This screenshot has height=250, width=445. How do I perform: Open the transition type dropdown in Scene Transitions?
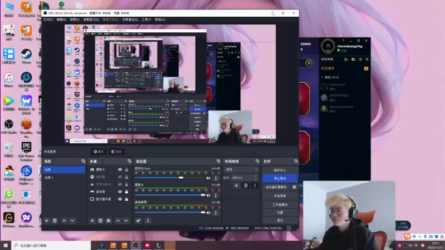click(x=241, y=169)
